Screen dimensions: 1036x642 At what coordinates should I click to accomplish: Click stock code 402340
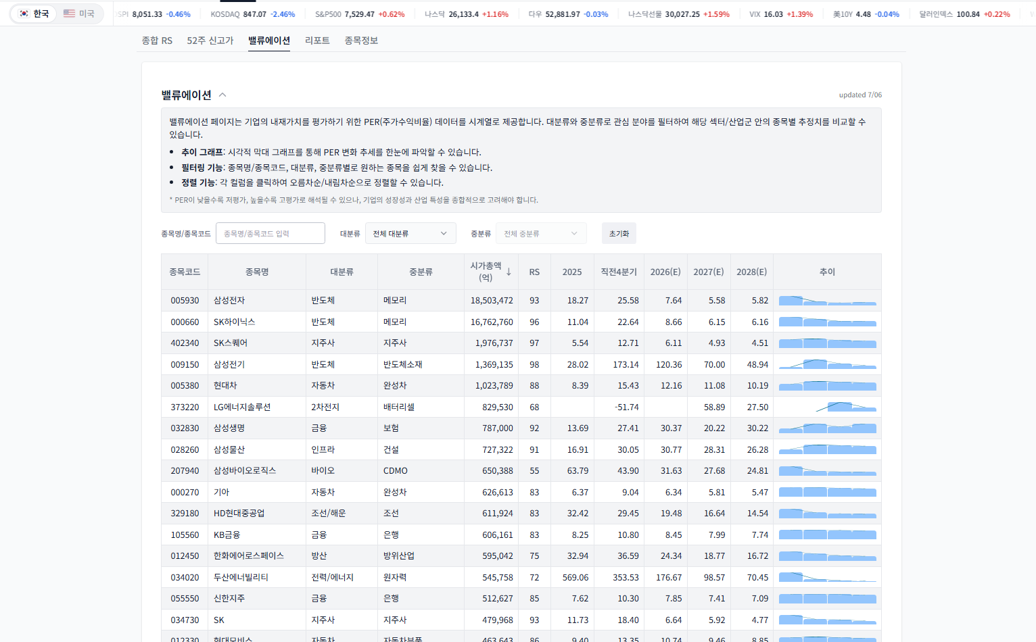pos(185,343)
